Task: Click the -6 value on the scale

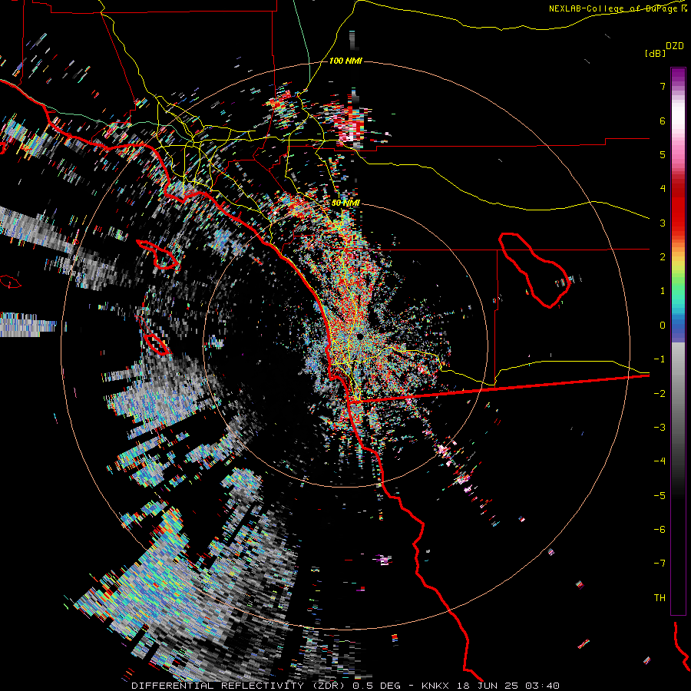Action: [x=660, y=530]
